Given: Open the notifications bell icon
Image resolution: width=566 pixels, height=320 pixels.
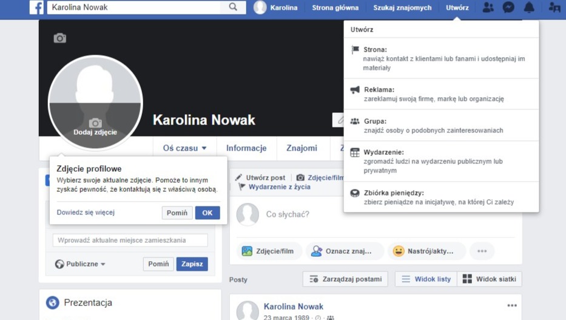Looking at the screenshot, I should (529, 7).
